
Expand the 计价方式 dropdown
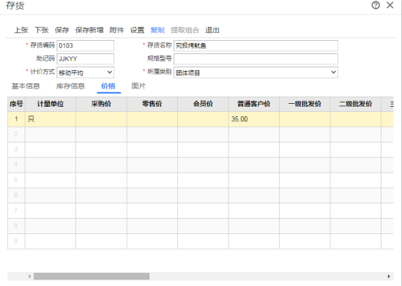point(110,72)
